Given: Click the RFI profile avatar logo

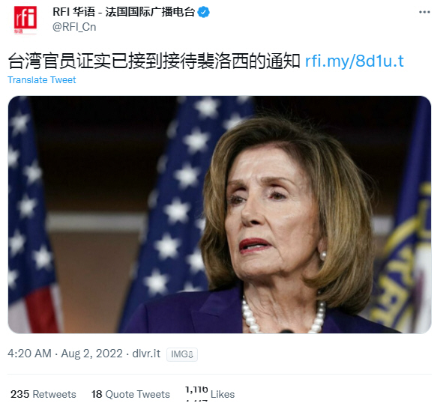Looking at the screenshot, I should coord(25,20).
